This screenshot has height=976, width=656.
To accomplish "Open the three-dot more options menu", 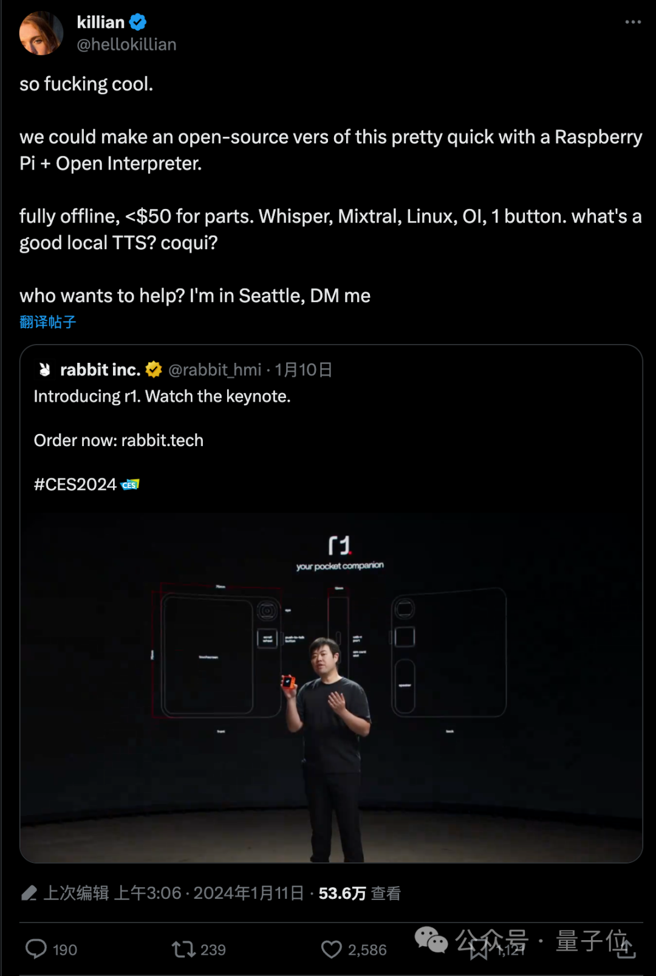I will click(633, 22).
